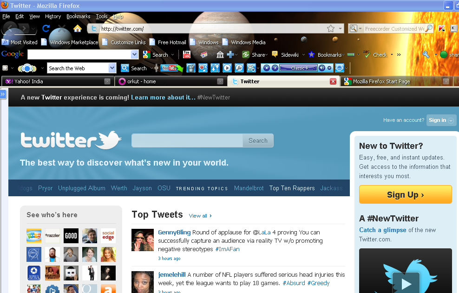Stop the radio with the stop button

(266, 68)
